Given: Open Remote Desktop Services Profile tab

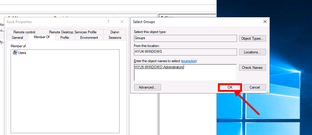Looking at the screenshot, I should (x=73, y=32).
